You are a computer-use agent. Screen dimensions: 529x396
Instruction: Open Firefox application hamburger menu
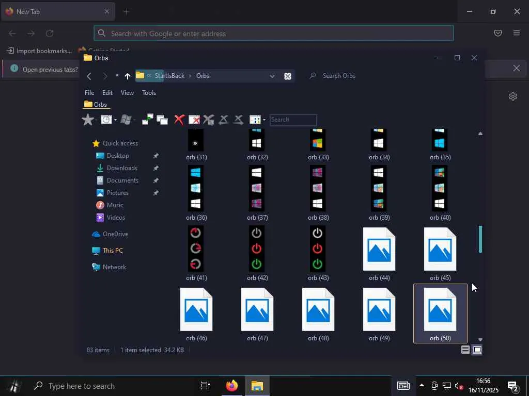tap(517, 33)
